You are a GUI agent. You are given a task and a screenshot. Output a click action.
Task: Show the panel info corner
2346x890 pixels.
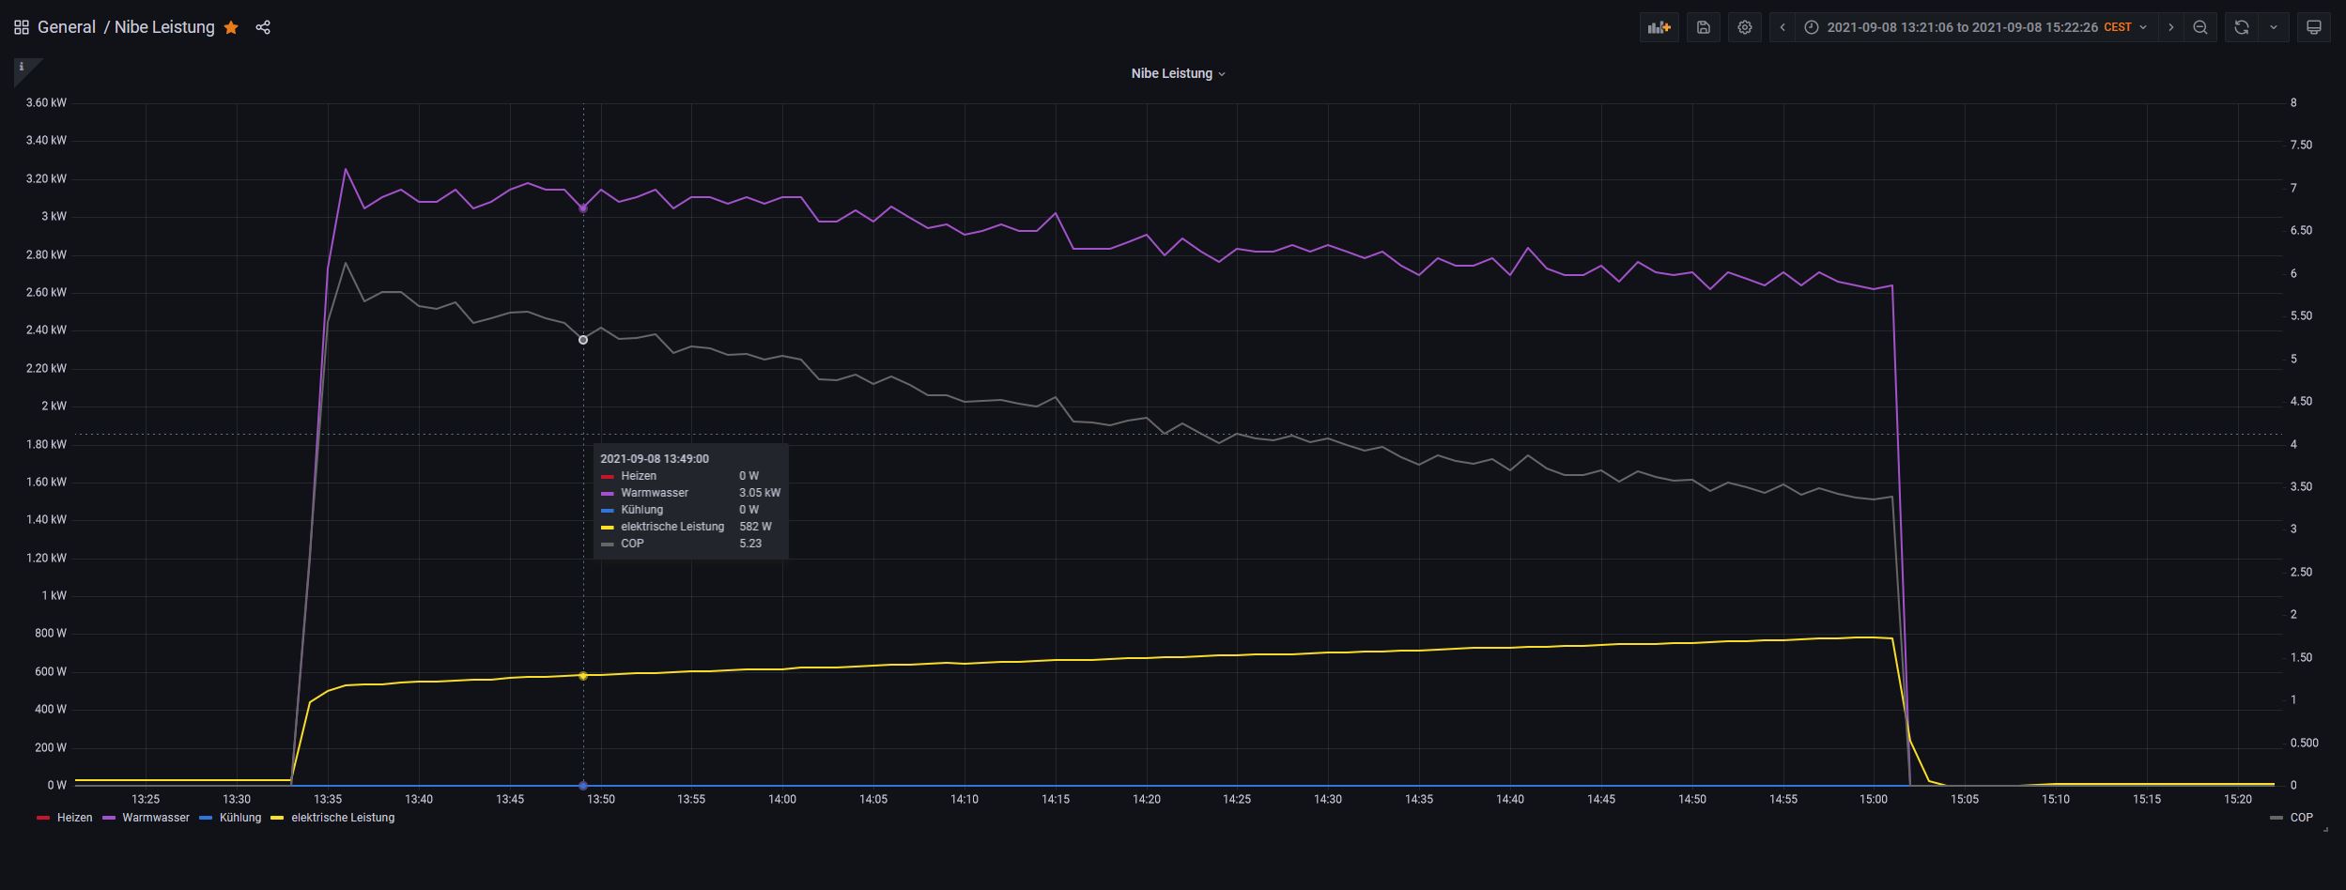23,68
